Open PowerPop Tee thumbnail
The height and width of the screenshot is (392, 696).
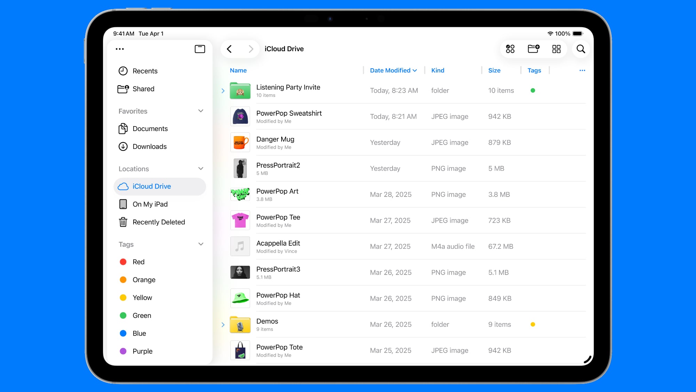tap(240, 221)
